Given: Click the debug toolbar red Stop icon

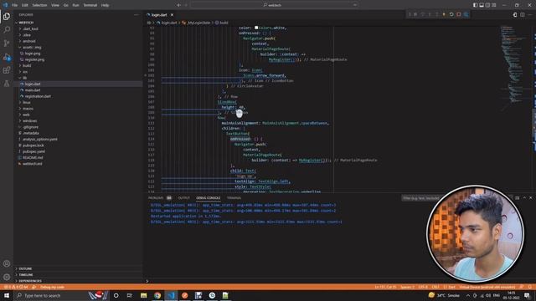Looking at the screenshot, I should pos(459,14).
